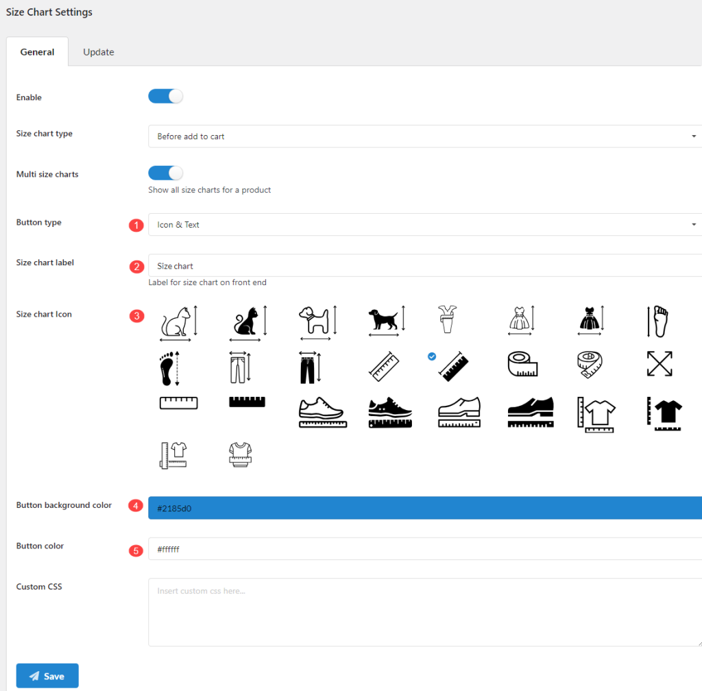Choose the dress size chart icon
The height and width of the screenshot is (691, 702).
click(x=520, y=321)
